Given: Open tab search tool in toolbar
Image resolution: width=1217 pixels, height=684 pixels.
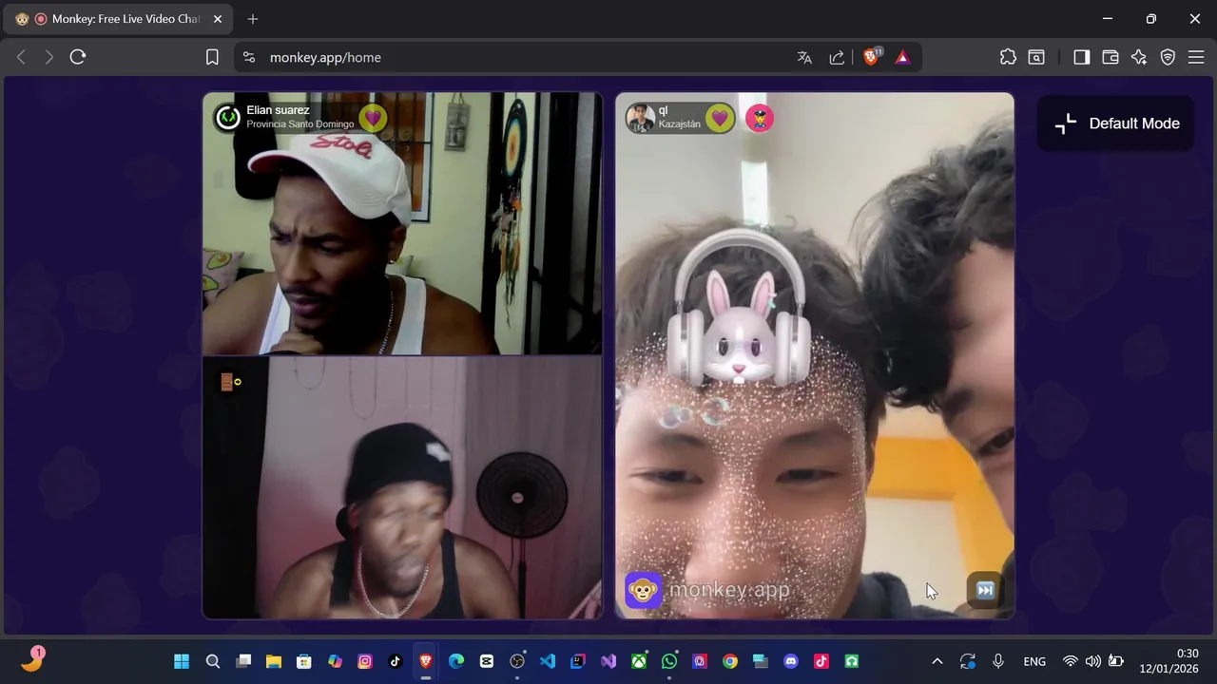Looking at the screenshot, I should tap(1036, 57).
